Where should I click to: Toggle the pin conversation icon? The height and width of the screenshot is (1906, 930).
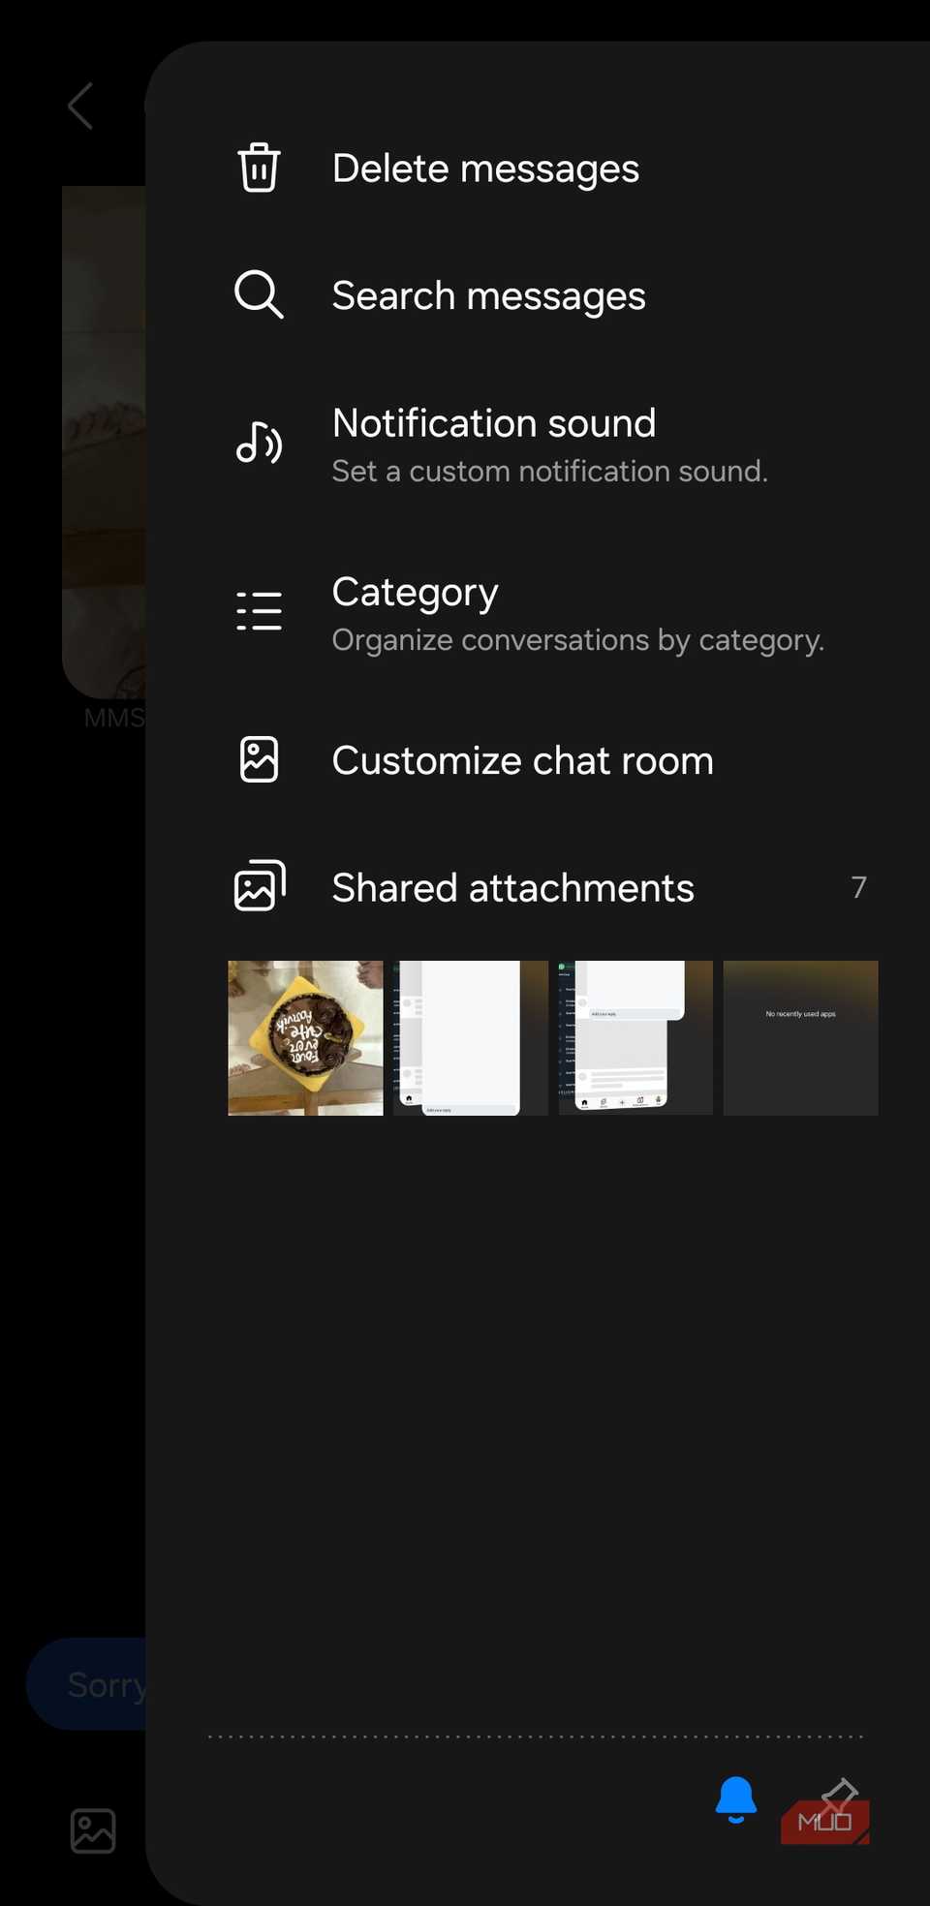(x=838, y=1798)
